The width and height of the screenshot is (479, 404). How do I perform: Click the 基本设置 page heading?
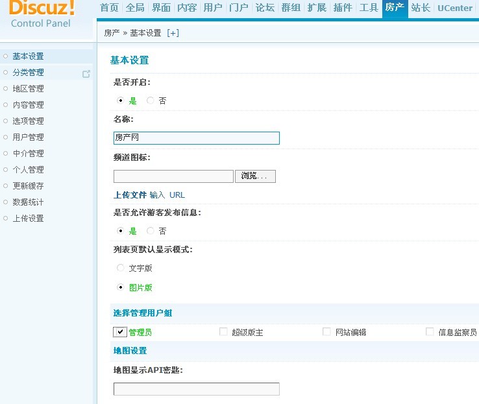point(130,60)
